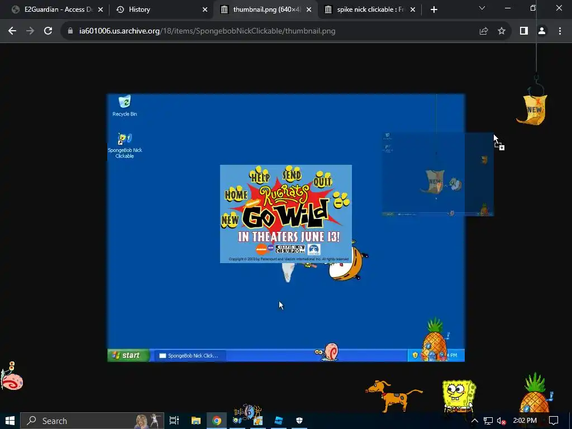Open the Windows Start menu
Screen dimensions: 572x429
point(10,421)
